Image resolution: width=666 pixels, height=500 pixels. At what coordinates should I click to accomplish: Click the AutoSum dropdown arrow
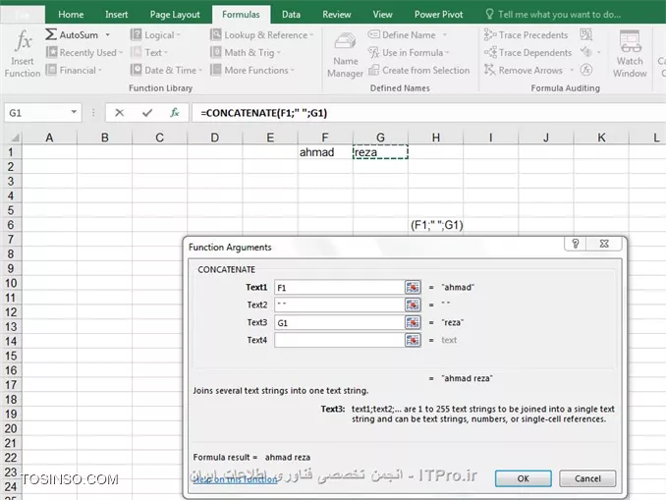[107, 34]
